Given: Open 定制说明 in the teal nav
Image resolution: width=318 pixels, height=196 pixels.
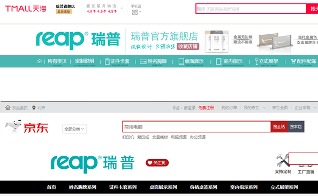Looking at the screenshot, I should click(85, 61).
